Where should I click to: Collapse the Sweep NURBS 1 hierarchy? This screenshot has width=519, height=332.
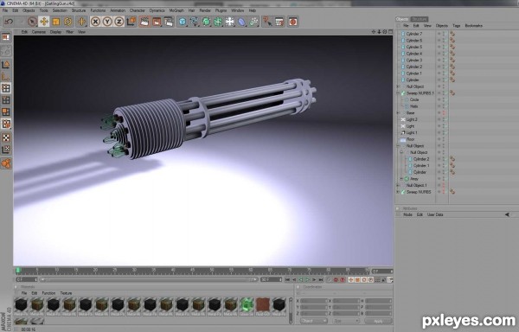click(398, 93)
